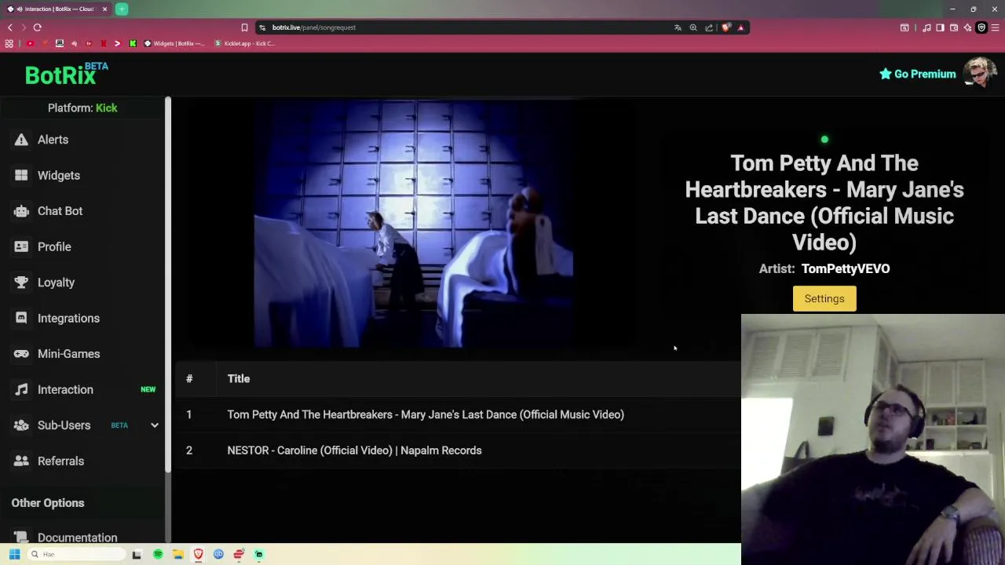
Task: Click the TomPettyVEVO artist name
Action: 846,268
